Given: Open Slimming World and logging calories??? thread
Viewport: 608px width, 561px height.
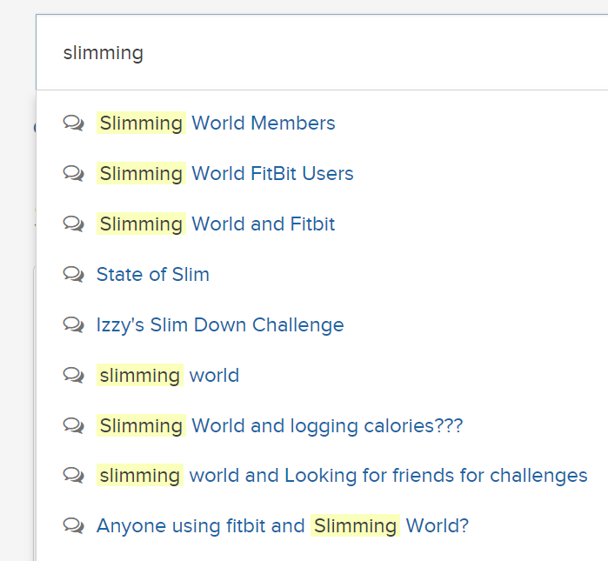Looking at the screenshot, I should [x=279, y=425].
